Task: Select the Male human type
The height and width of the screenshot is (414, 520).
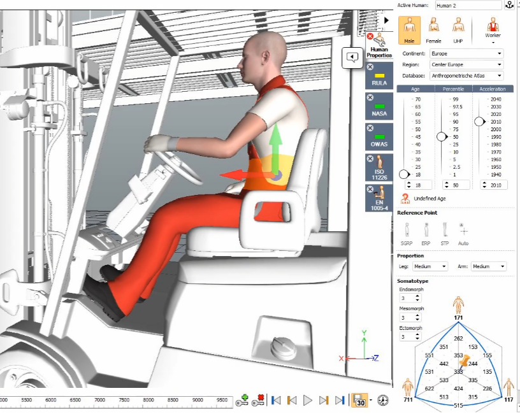Action: (409, 30)
